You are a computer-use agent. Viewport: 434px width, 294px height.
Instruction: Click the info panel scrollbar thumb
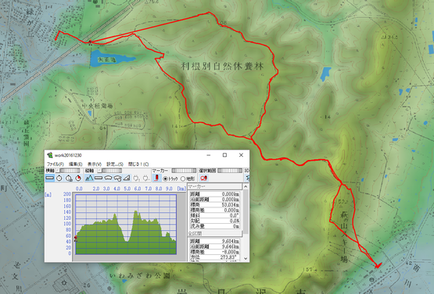tap(246, 212)
